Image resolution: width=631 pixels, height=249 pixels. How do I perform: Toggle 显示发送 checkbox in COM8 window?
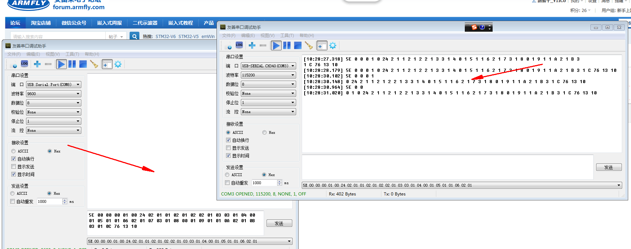click(x=13, y=167)
